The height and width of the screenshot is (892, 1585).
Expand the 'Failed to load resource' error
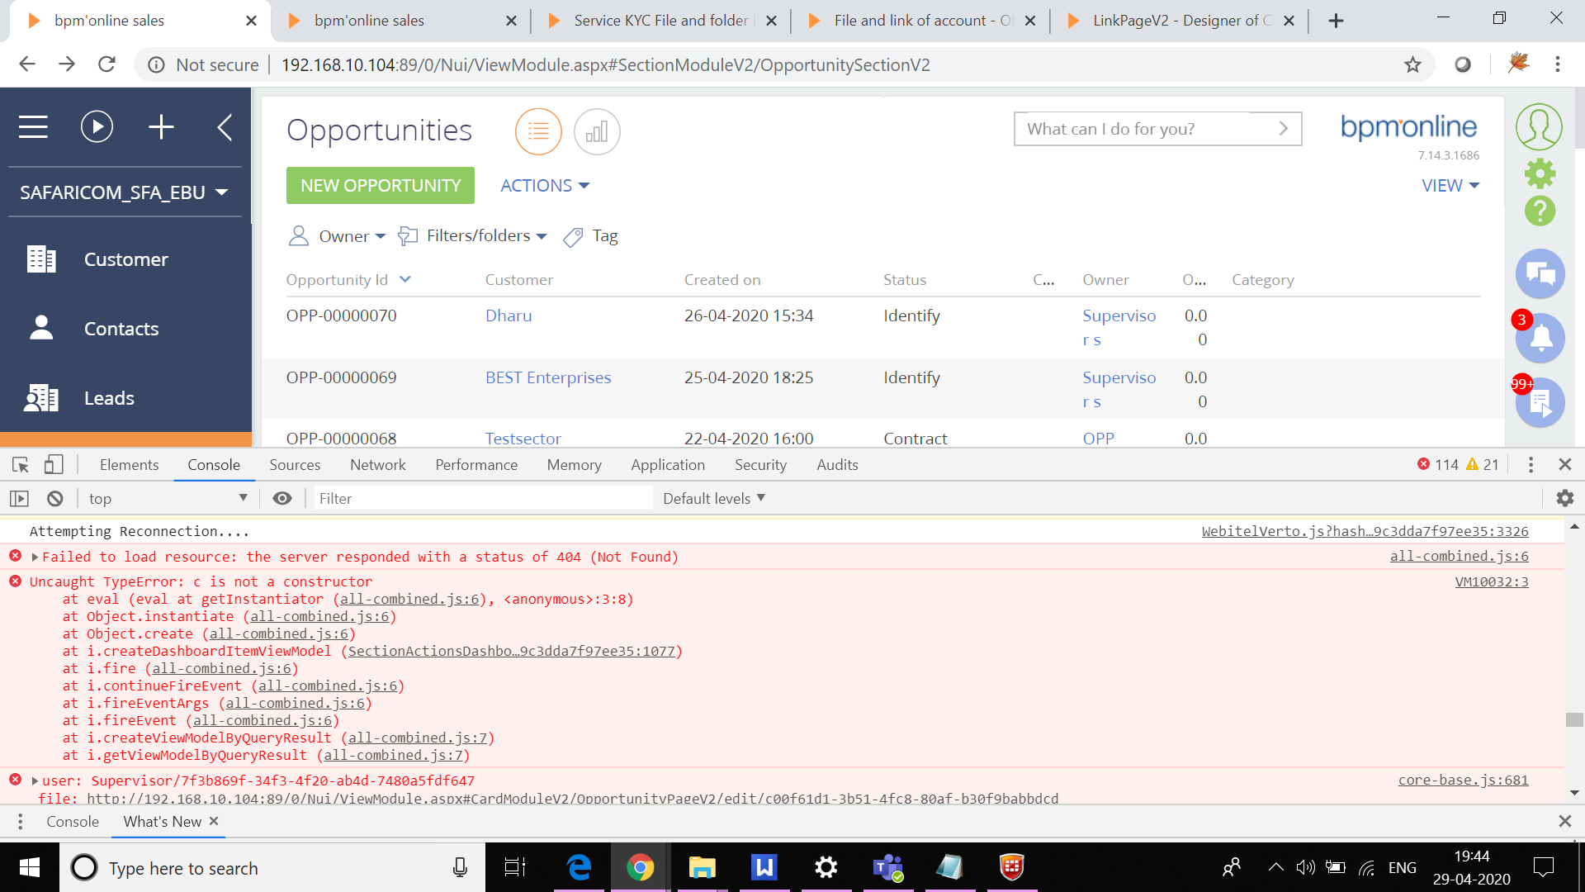coord(35,557)
